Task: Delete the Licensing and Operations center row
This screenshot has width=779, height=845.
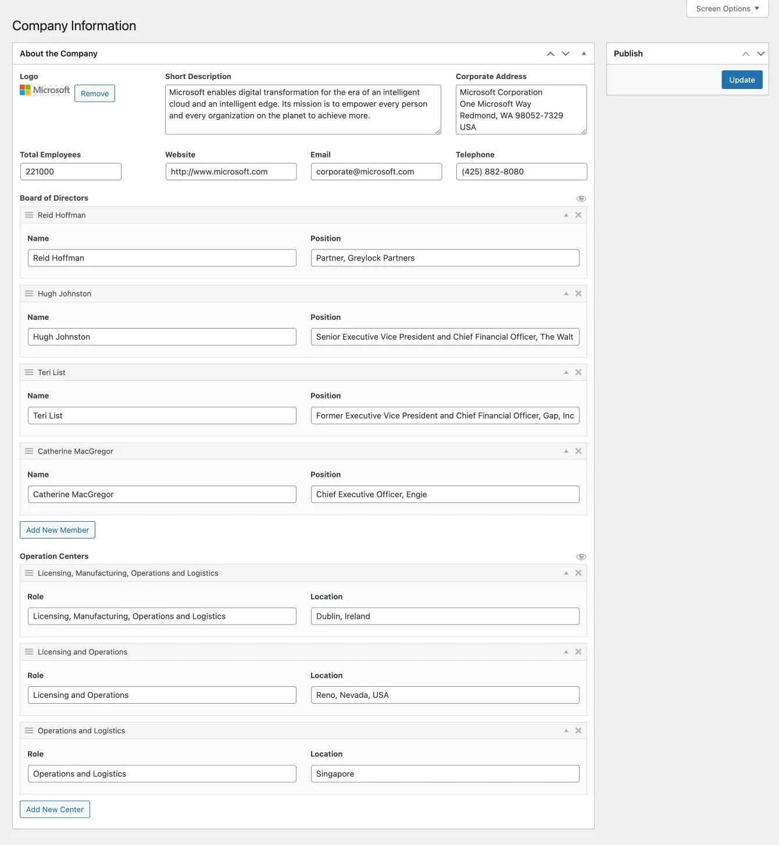Action: coord(578,652)
